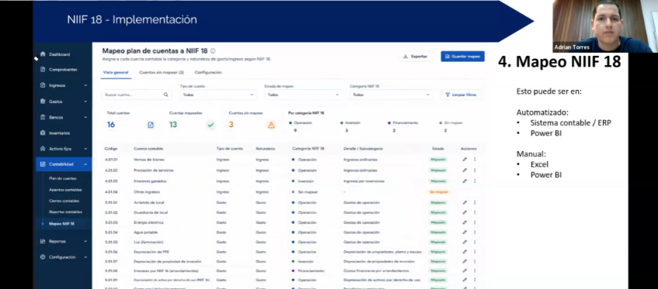
Task: Edit mapping for Energía eléctrica row
Action: [465, 222]
